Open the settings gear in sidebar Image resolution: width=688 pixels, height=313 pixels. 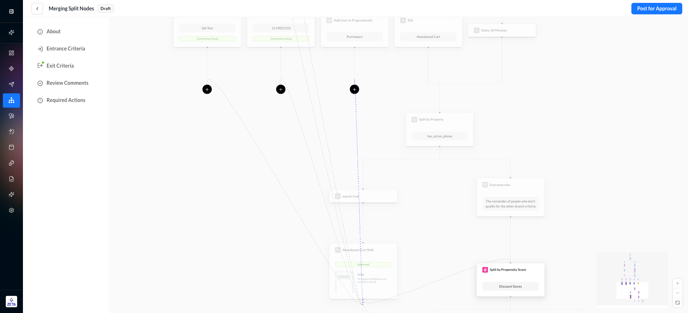click(11, 210)
